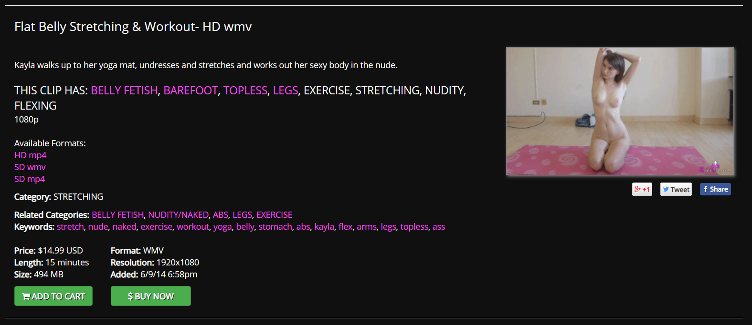Click the green Buy Now button
752x325 pixels.
[151, 296]
